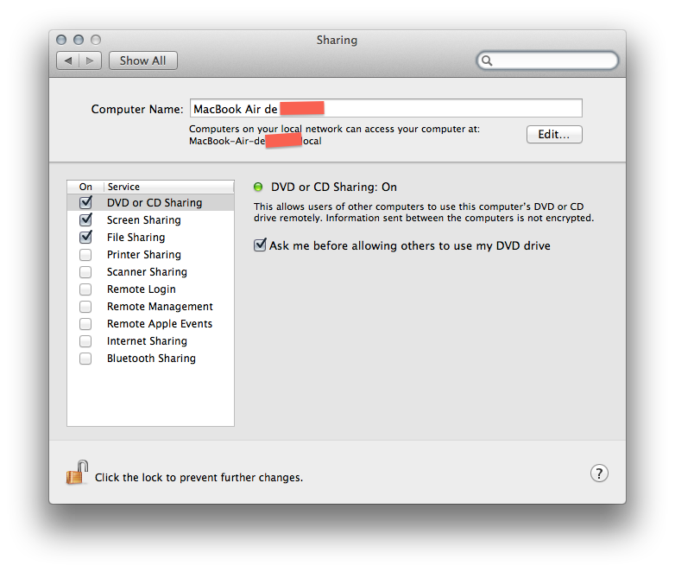Click the System Preferences search field
This screenshot has height=572, width=675.
coord(554,61)
